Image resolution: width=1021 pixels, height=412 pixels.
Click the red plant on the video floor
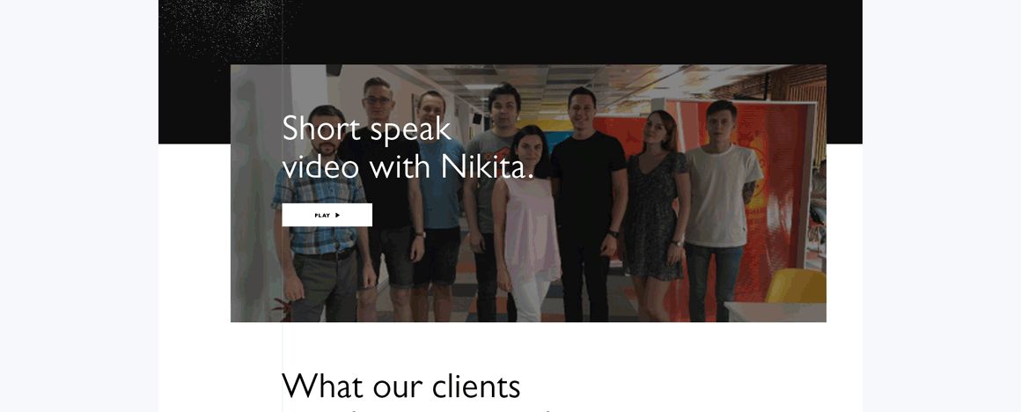pos(282,309)
